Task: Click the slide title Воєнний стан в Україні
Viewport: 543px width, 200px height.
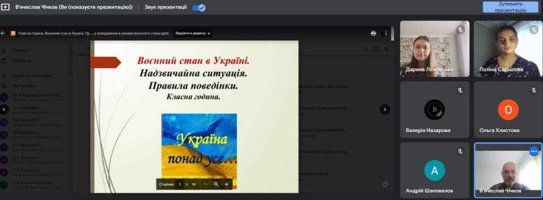Action: [x=193, y=60]
